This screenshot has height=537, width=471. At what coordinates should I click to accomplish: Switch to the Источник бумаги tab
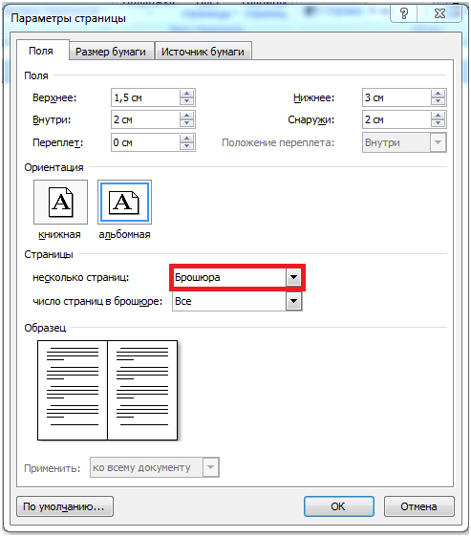pos(203,52)
